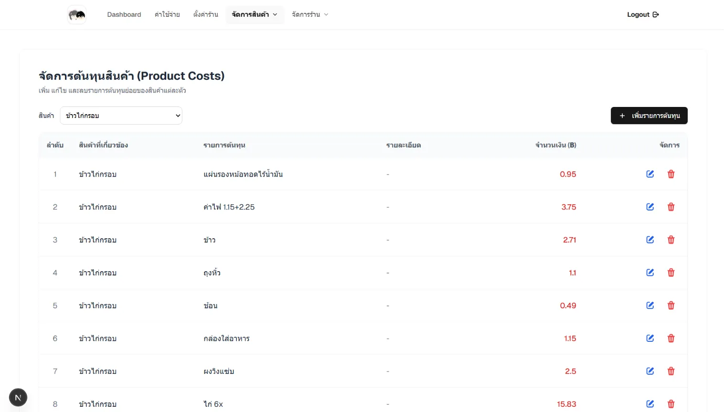
Task: Edit the กล่องใส่อาหาร cost item
Action: pyautogui.click(x=650, y=338)
